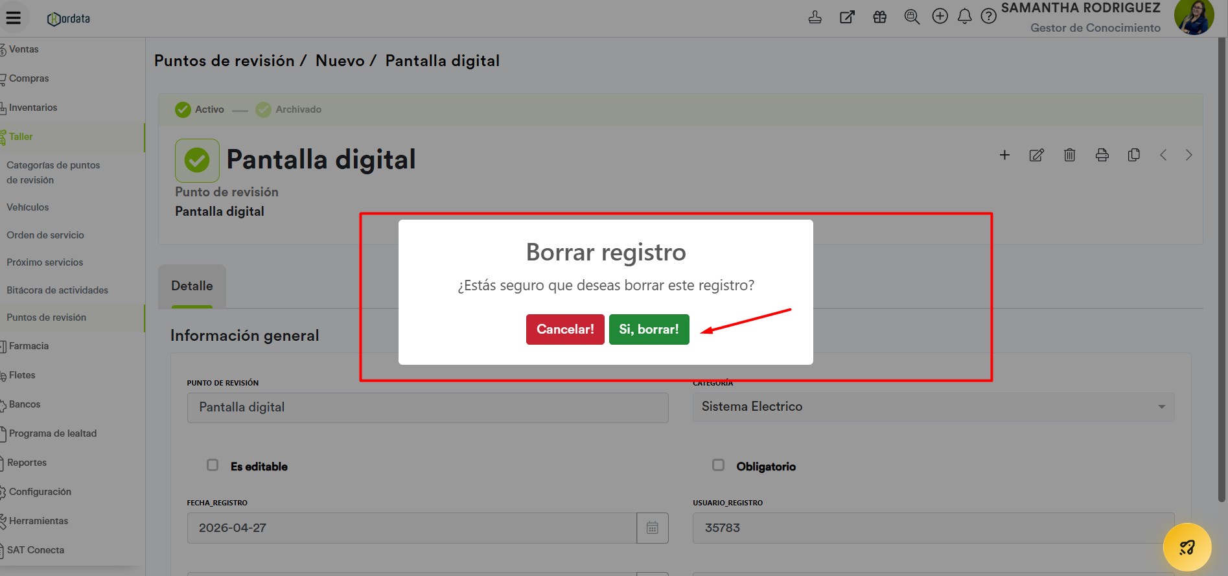
Task: Open Categorías de puntos de revisión
Action: point(53,172)
